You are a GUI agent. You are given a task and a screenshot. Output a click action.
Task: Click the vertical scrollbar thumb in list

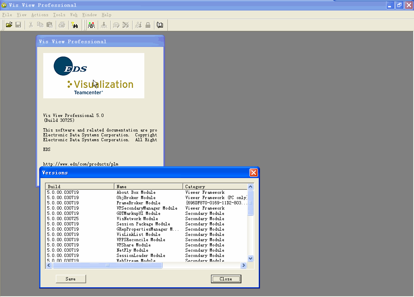coord(251,203)
